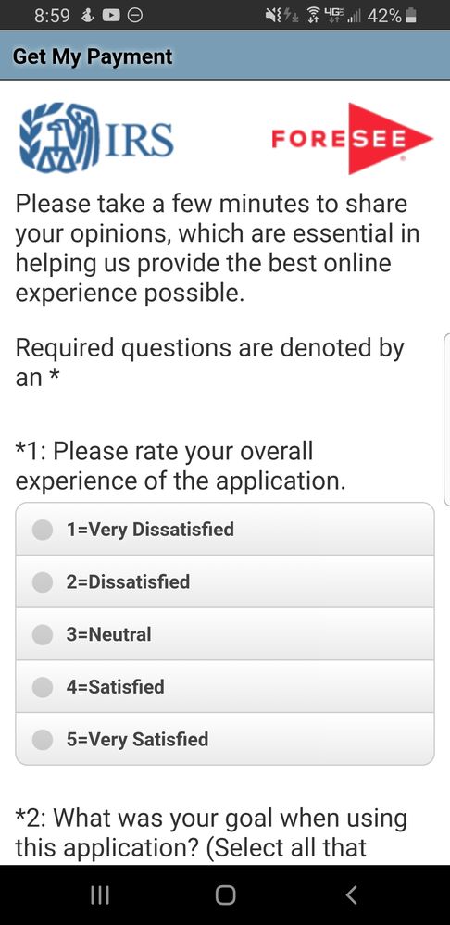Tap the 4G mobile signal indicator
Image resolution: width=450 pixels, height=925 pixels.
[334, 16]
